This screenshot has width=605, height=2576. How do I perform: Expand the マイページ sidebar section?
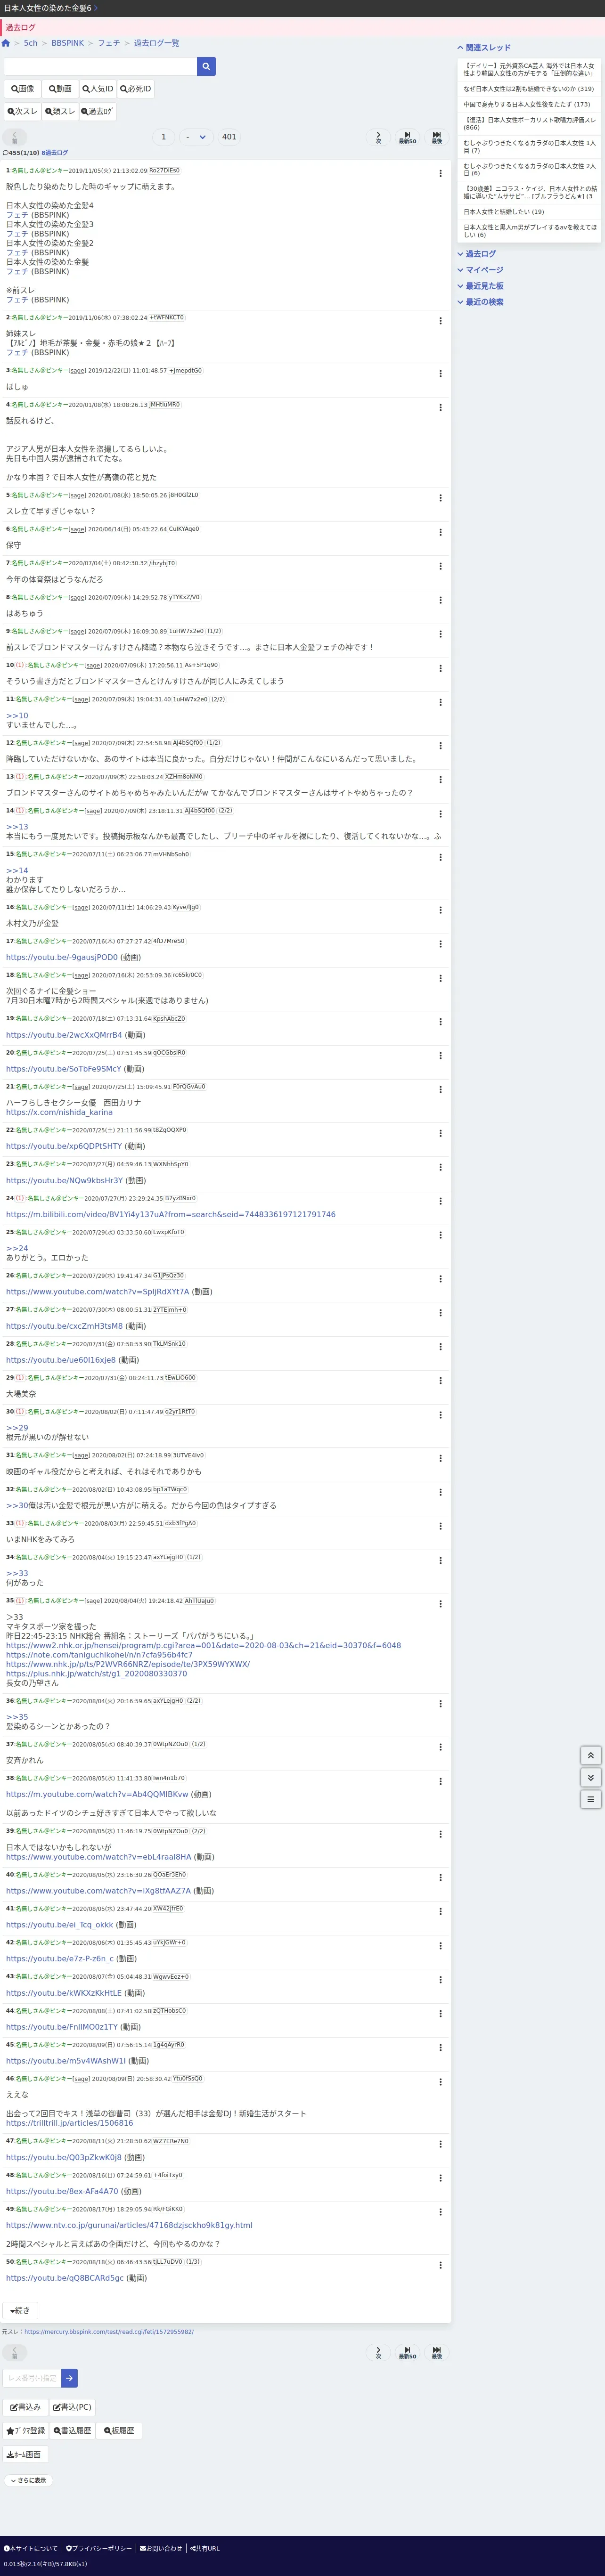click(481, 270)
